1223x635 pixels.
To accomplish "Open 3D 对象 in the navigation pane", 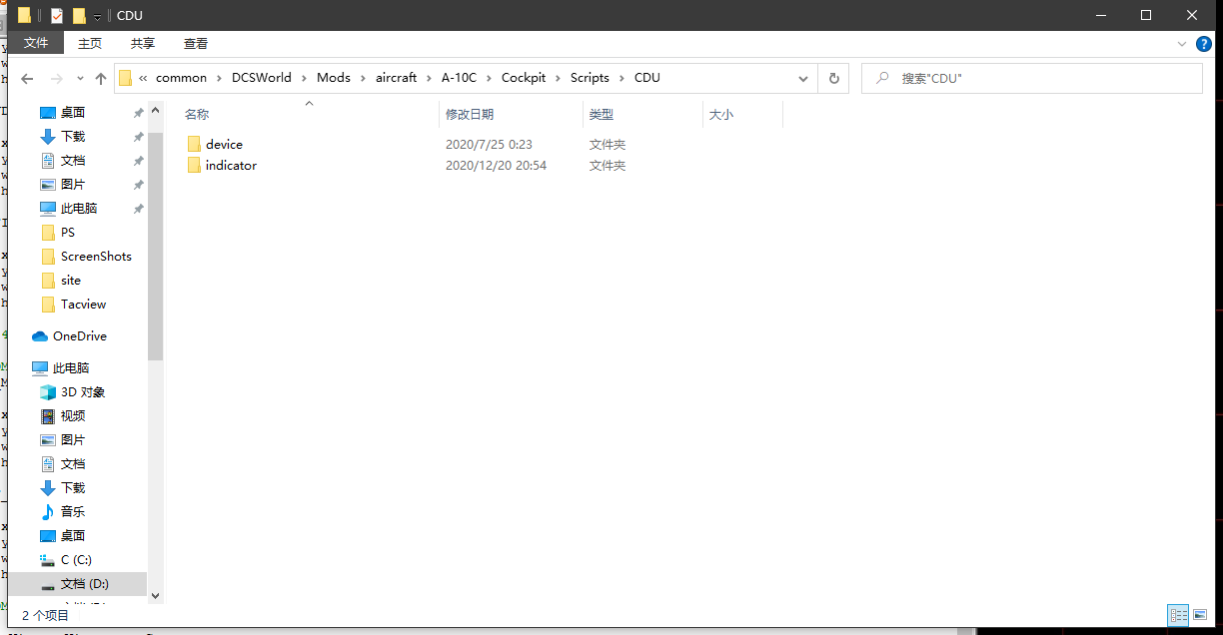I will click(82, 392).
